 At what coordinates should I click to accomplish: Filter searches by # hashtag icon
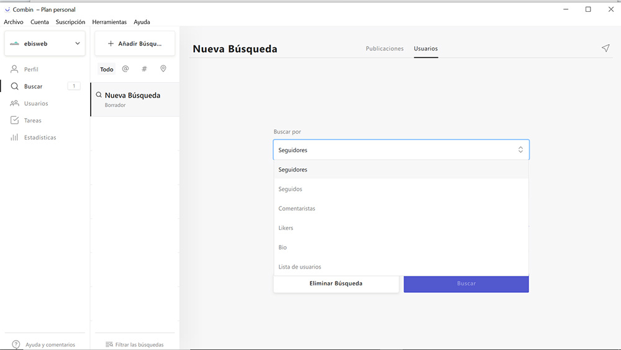pos(144,68)
